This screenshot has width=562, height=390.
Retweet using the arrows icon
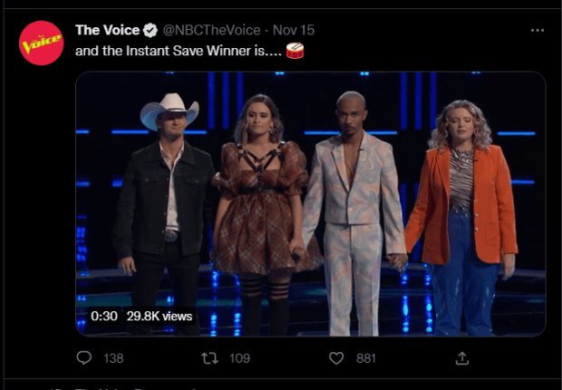[209, 358]
